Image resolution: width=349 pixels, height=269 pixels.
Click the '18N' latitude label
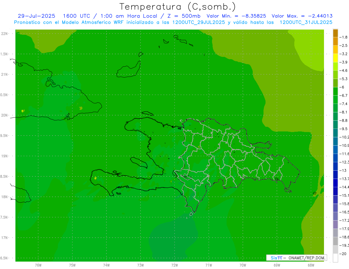pyautogui.click(x=5, y=197)
